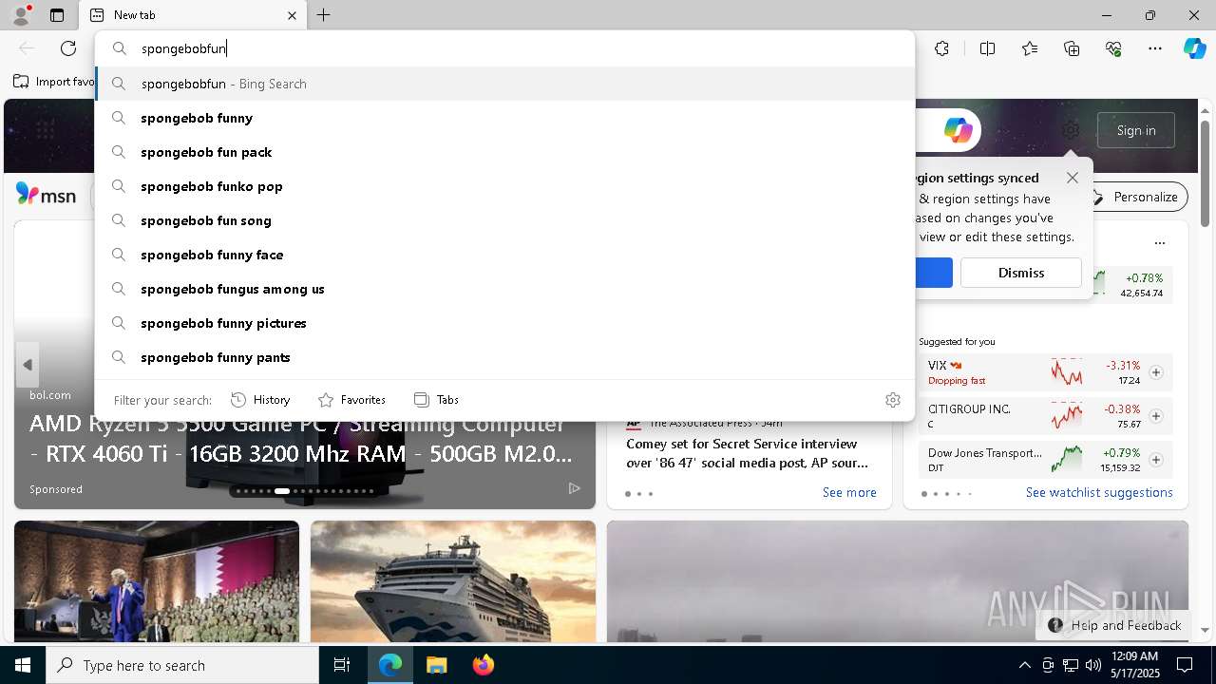1216x684 pixels.
Task: Open Collections toolbar icon
Action: click(1072, 48)
